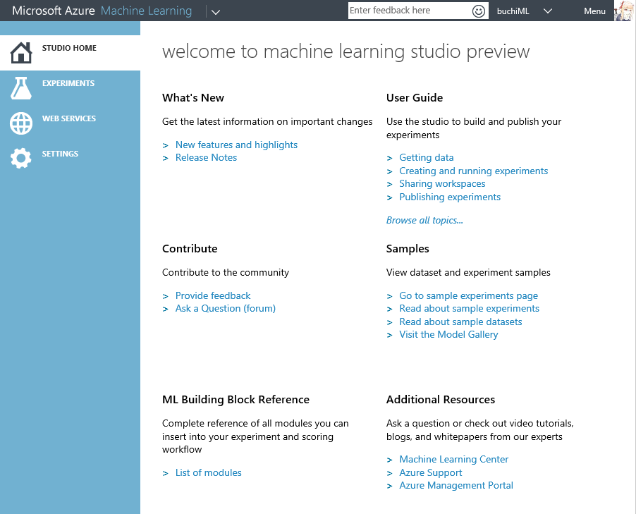Image resolution: width=636 pixels, height=514 pixels.
Task: Expand the buchiML workspace dropdown arrow
Action: [548, 11]
